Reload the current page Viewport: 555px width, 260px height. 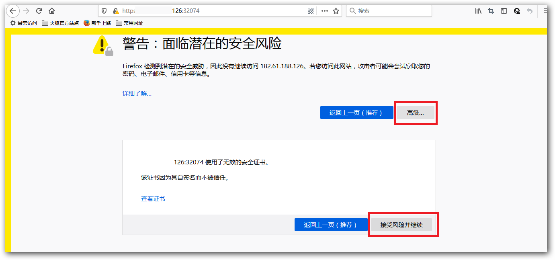[39, 11]
